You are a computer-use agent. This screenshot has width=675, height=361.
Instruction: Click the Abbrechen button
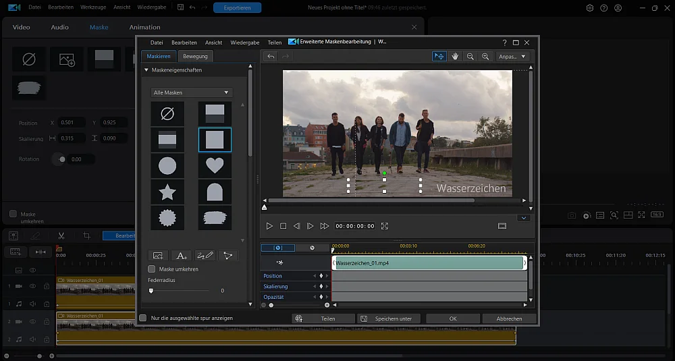coord(509,318)
